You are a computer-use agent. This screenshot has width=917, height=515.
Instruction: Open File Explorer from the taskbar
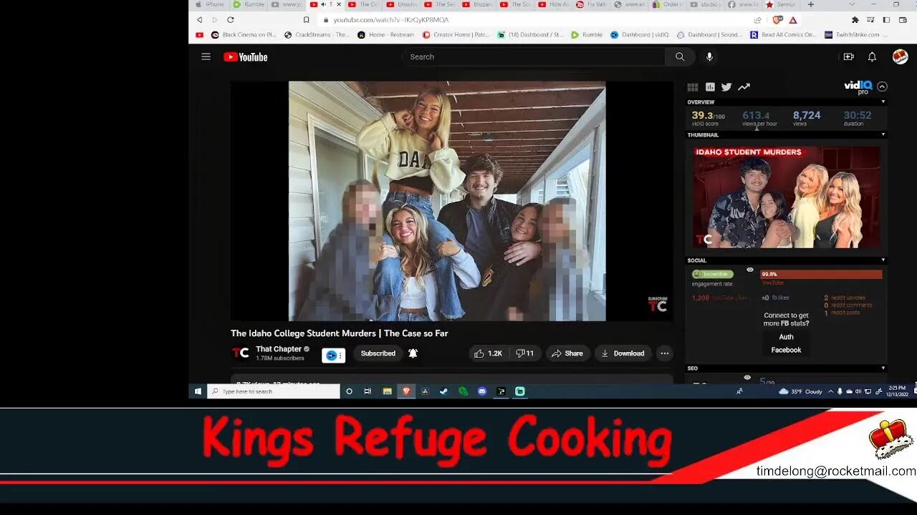387,391
